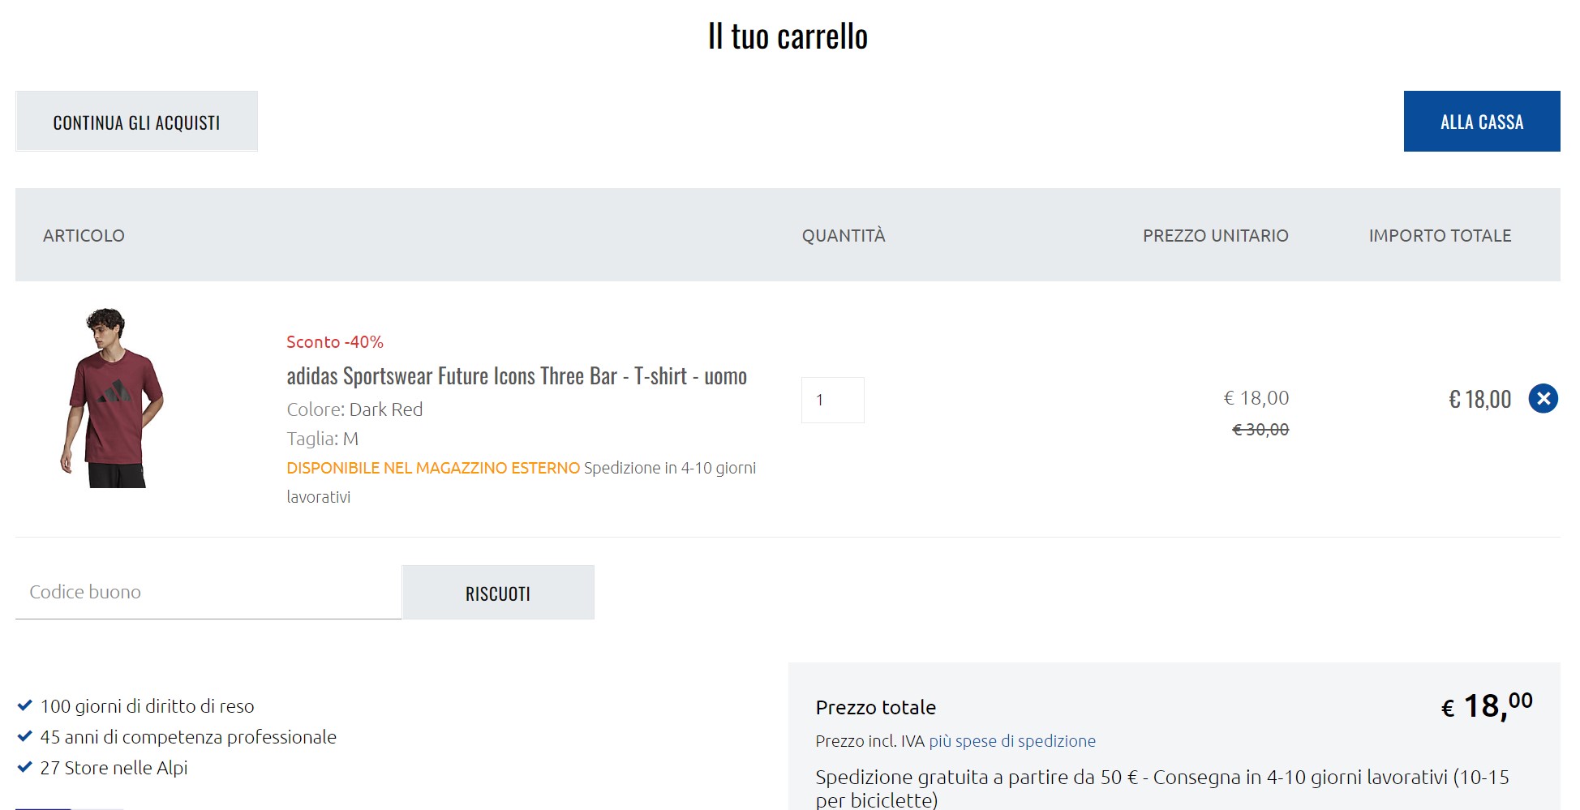The height and width of the screenshot is (810, 1580).
Task: Click the 27 Store nelle Alpi text
Action: pyautogui.click(x=114, y=768)
